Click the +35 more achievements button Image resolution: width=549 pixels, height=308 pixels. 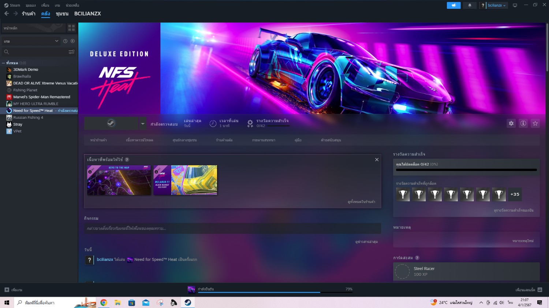click(x=515, y=194)
